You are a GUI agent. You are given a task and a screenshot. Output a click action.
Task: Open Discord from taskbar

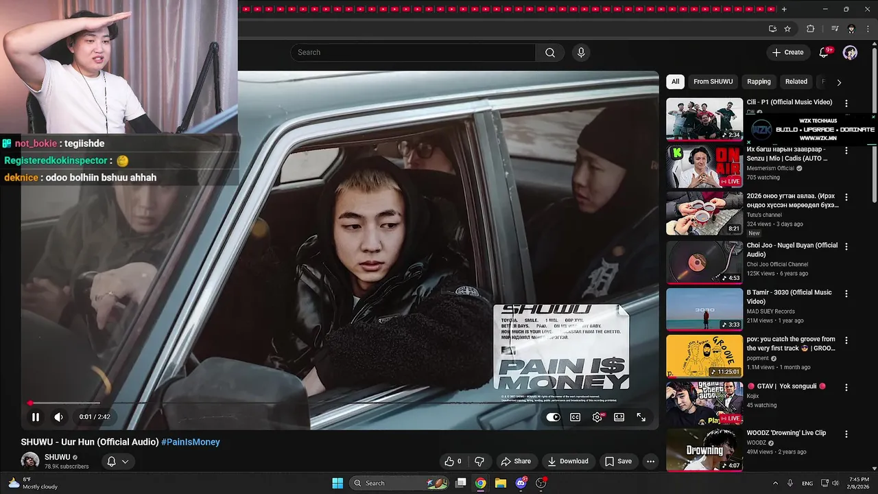click(x=521, y=483)
